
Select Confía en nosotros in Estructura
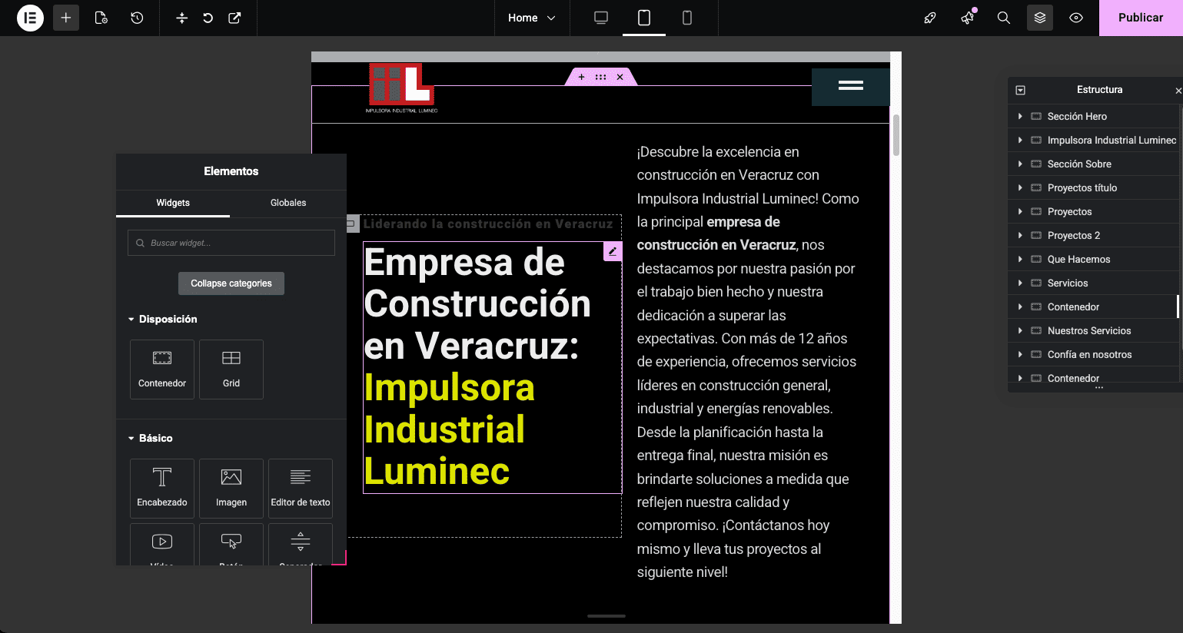click(x=1094, y=354)
